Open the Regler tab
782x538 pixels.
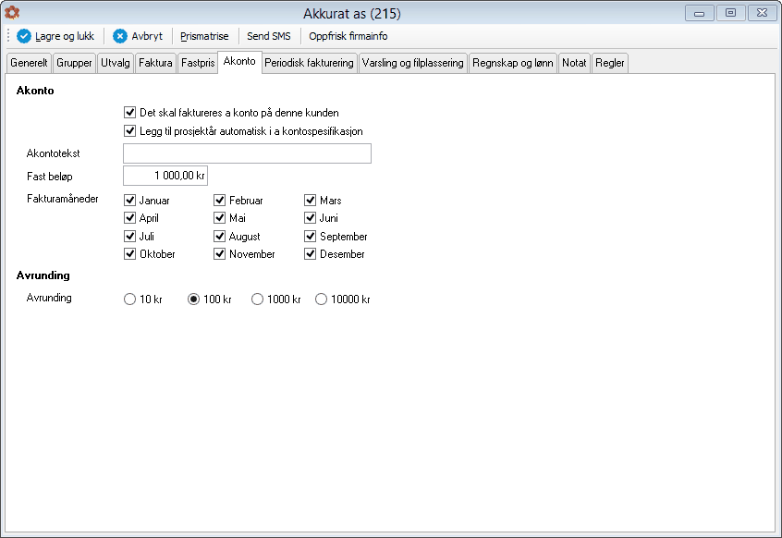point(610,63)
